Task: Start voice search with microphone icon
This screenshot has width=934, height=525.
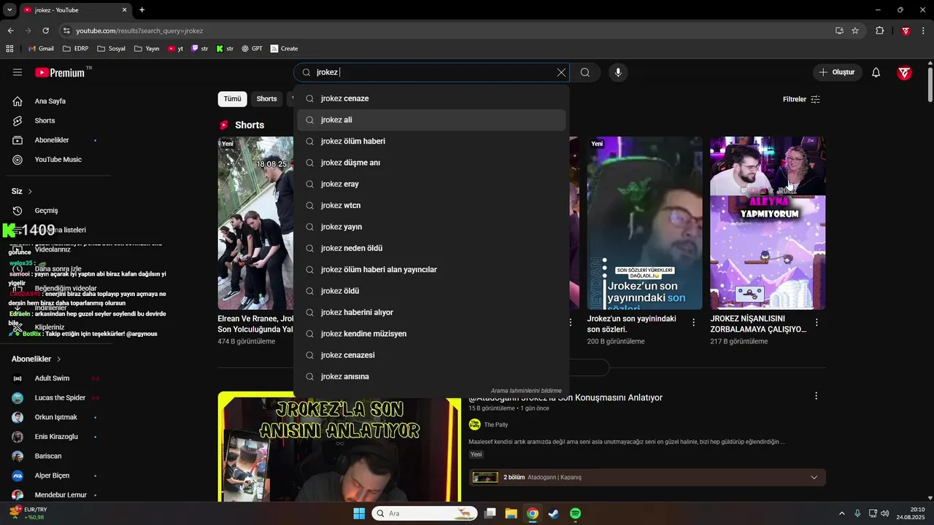Action: pos(618,72)
